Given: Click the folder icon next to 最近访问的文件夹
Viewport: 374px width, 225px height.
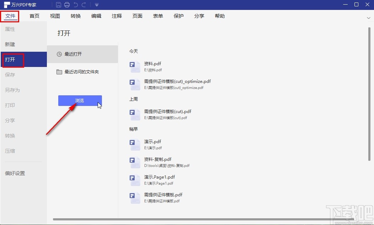Looking at the screenshot, I should pyautogui.click(x=59, y=72).
